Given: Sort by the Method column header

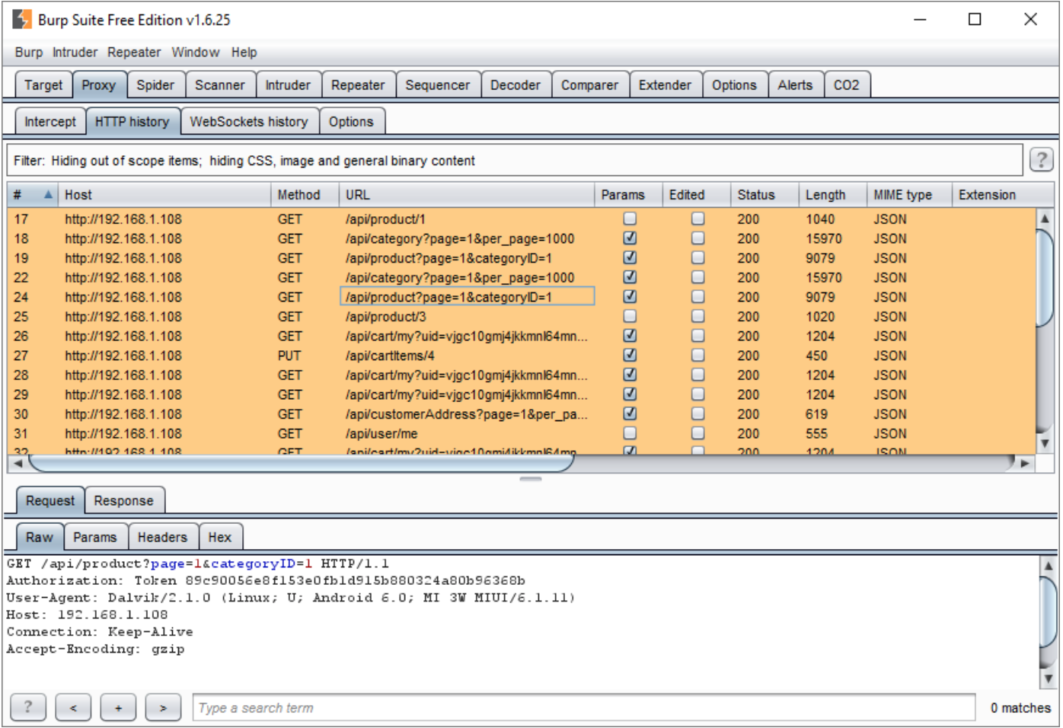Looking at the screenshot, I should [x=305, y=194].
